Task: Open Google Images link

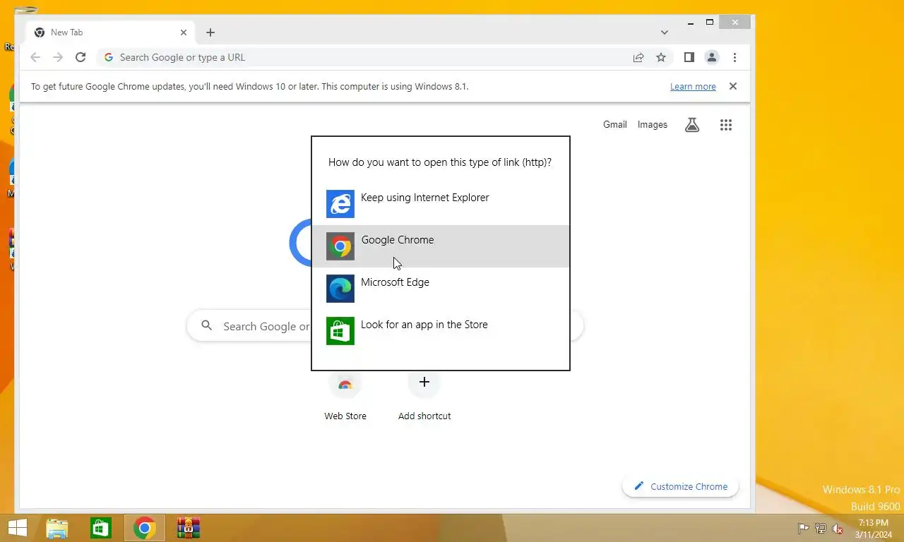Action: coord(653,124)
